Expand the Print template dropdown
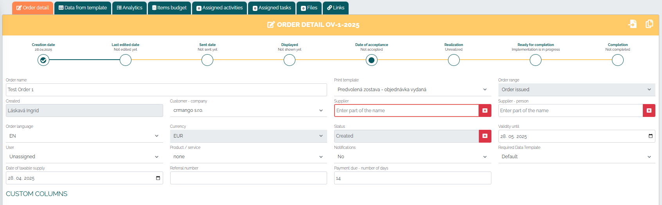Viewport: 662px width, 205px height. point(413,90)
